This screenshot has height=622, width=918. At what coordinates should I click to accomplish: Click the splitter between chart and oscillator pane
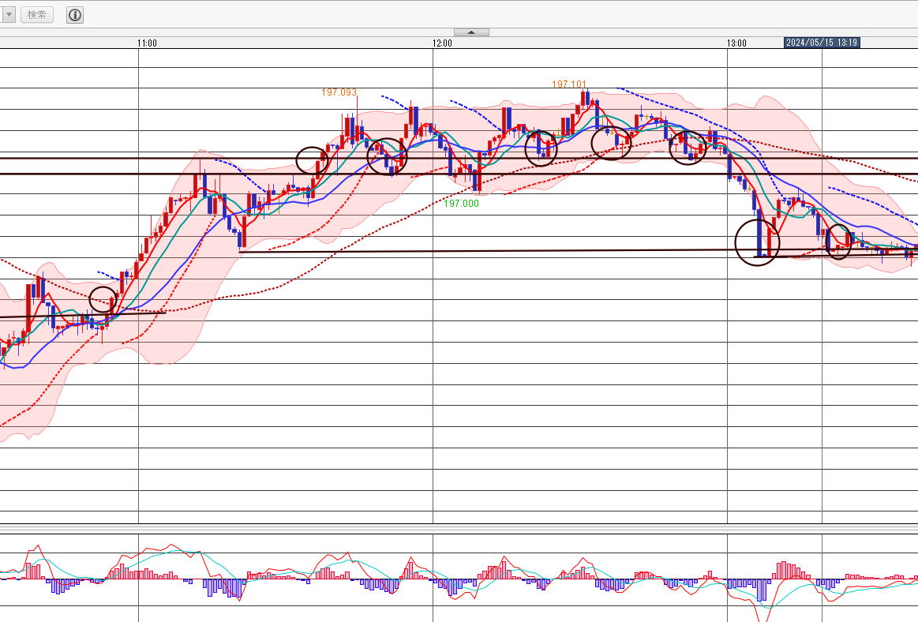(x=458, y=528)
